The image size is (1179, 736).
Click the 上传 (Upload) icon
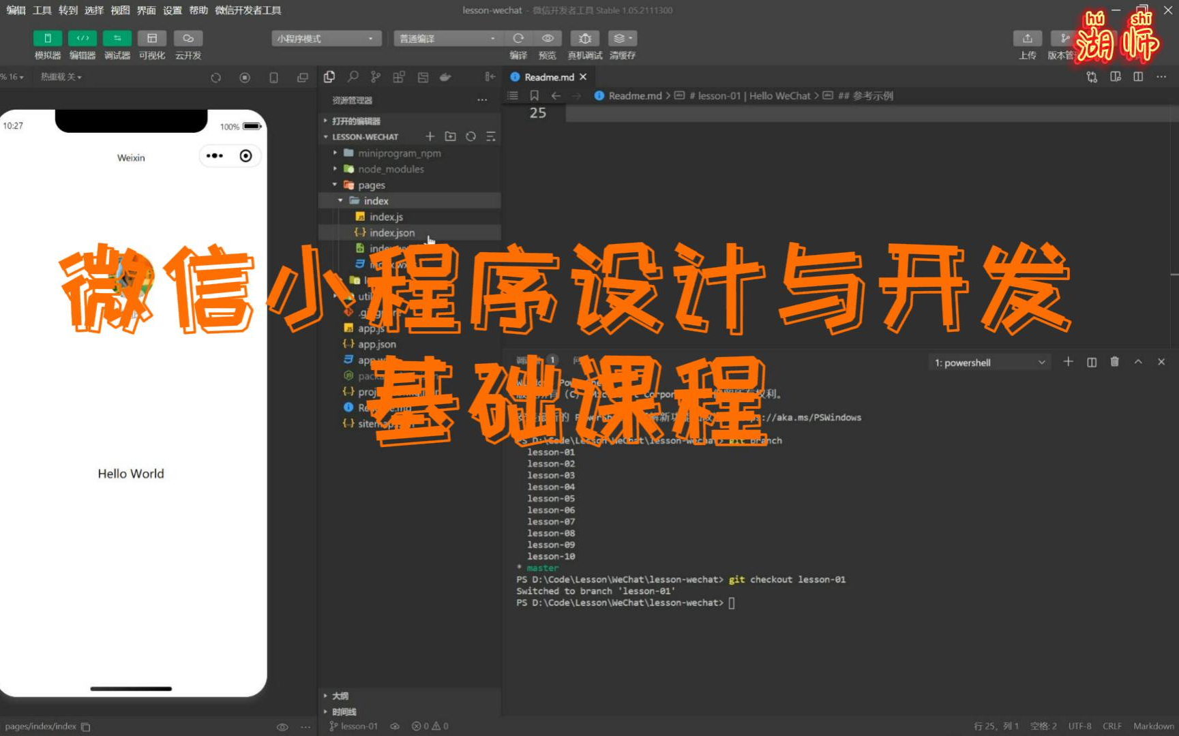1027,38
